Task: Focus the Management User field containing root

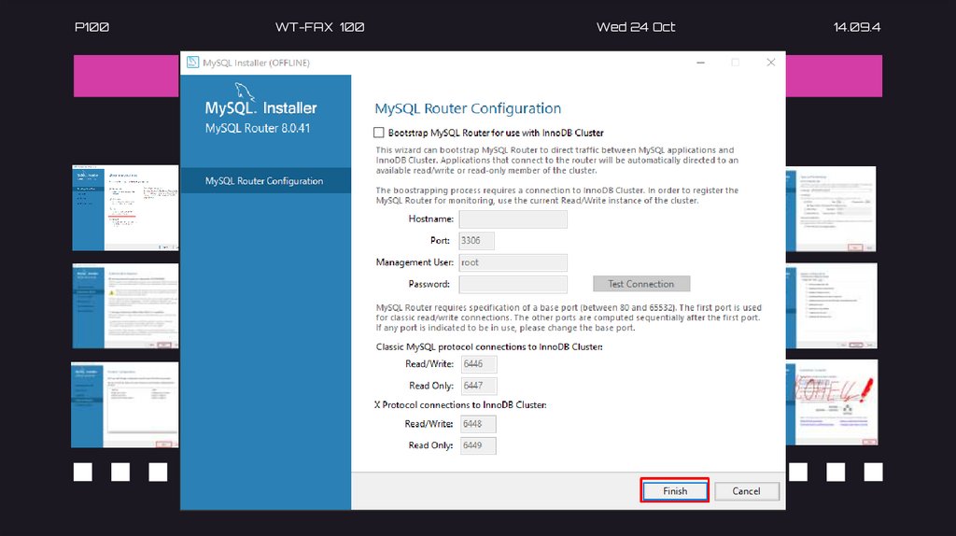Action: [x=513, y=262]
